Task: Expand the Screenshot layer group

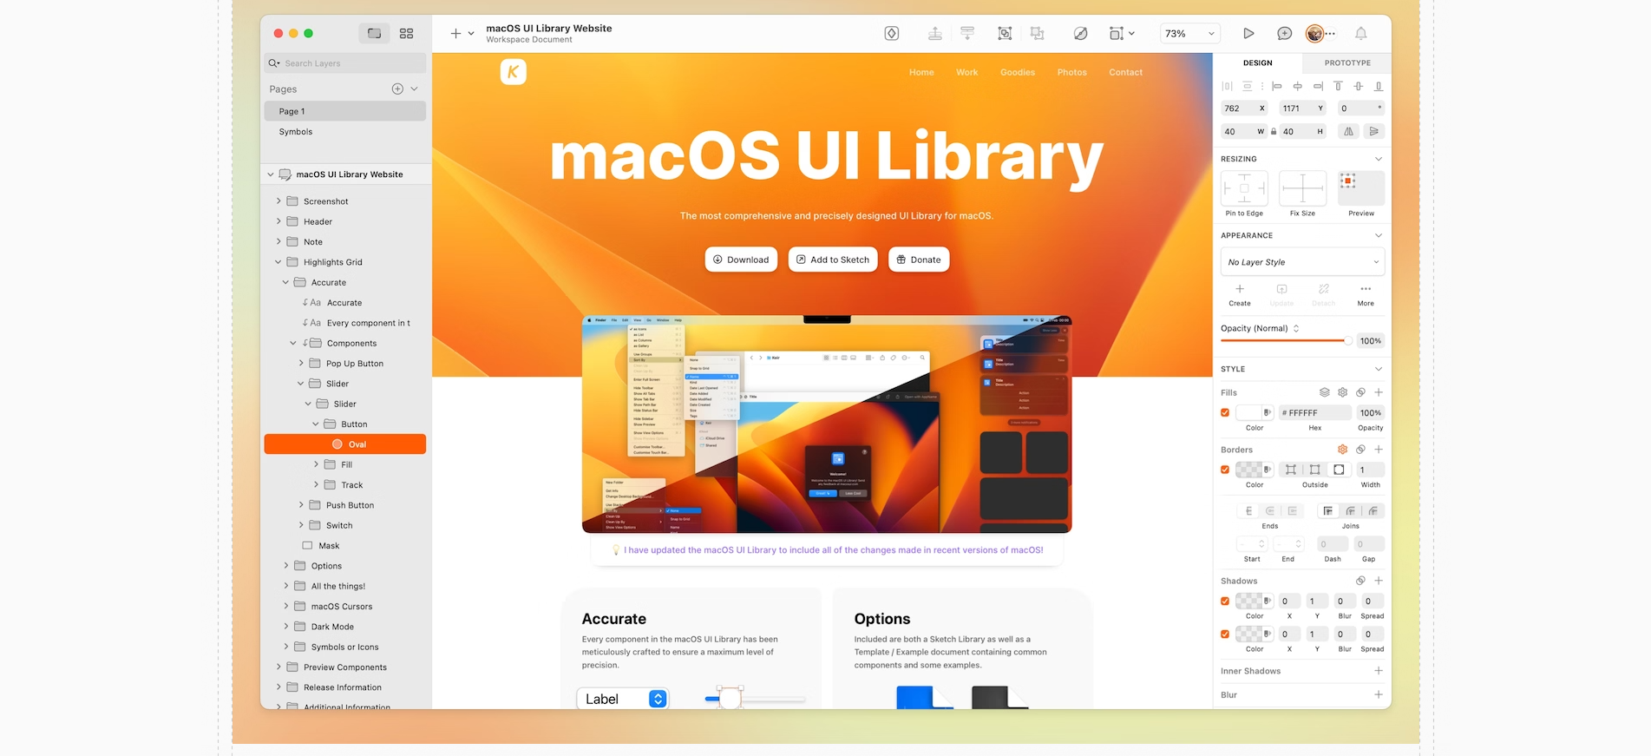Action: click(278, 201)
